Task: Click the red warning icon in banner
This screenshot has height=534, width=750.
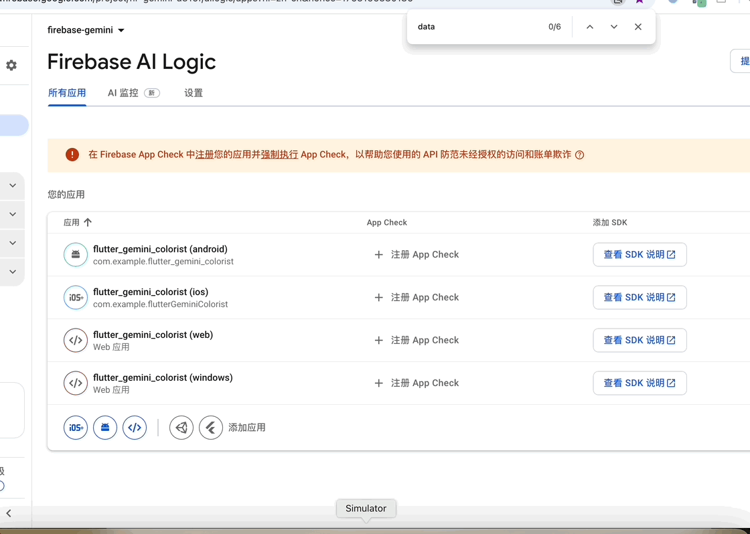Action: click(72, 155)
